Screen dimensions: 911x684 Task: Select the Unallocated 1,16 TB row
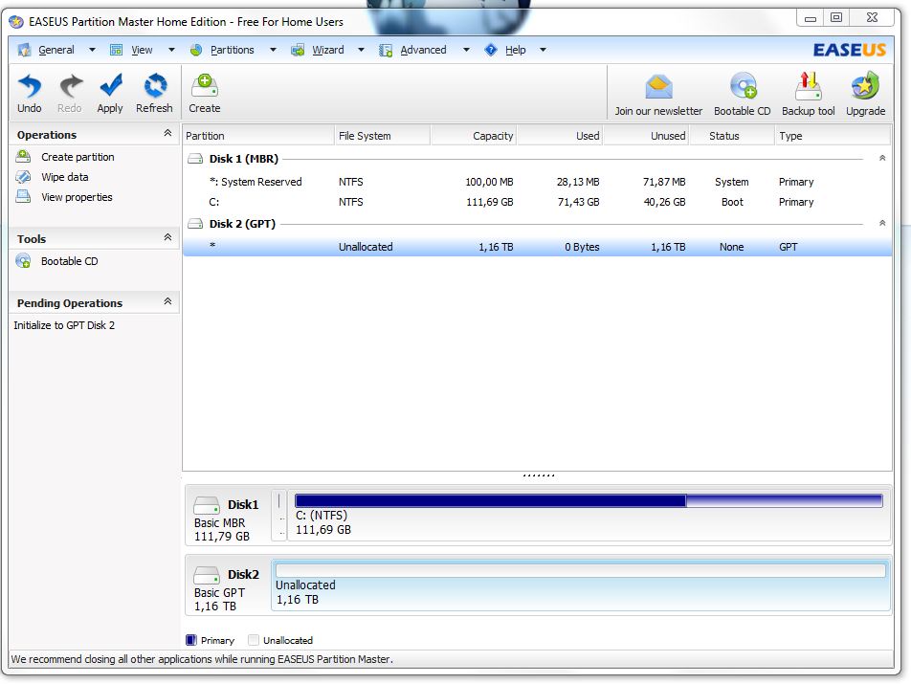(537, 247)
